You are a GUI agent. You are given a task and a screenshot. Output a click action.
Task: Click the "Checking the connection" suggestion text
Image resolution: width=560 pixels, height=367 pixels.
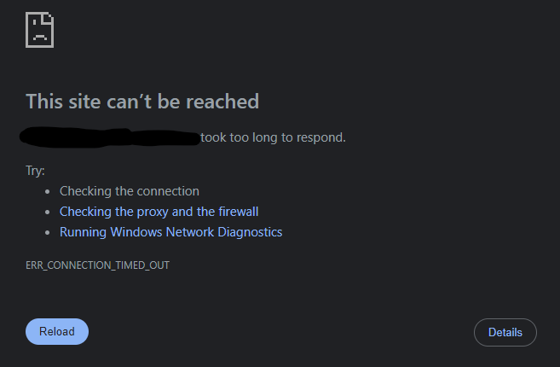pyautogui.click(x=129, y=191)
